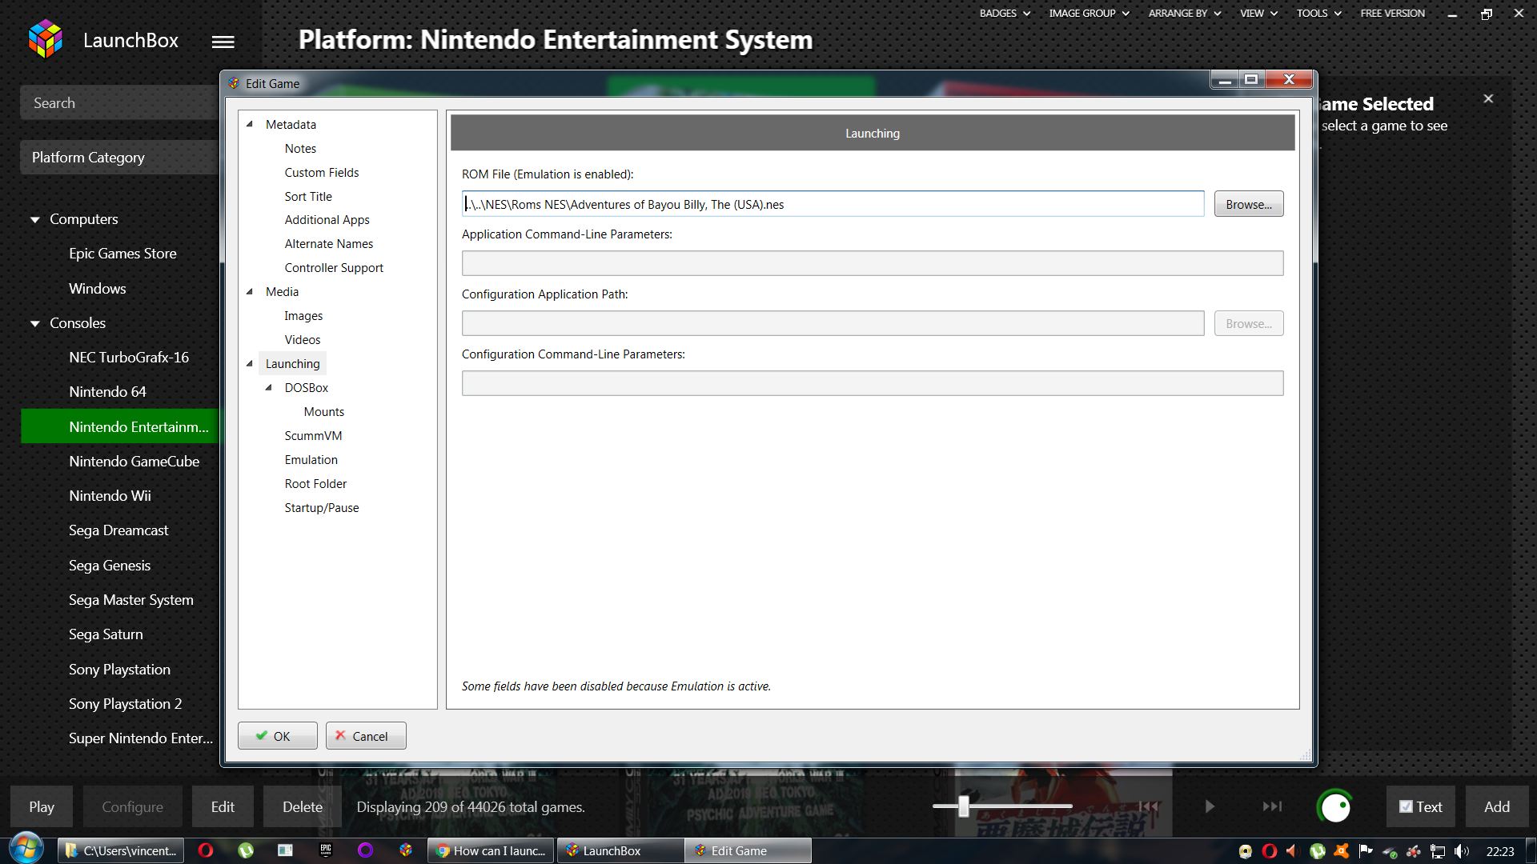The width and height of the screenshot is (1537, 864).
Task: Collapse the Media tree node
Action: (x=250, y=291)
